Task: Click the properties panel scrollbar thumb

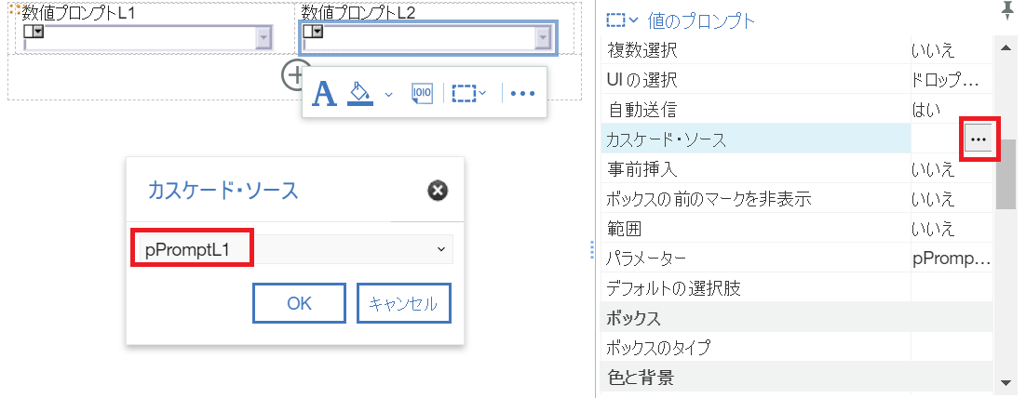Action: click(x=1006, y=174)
